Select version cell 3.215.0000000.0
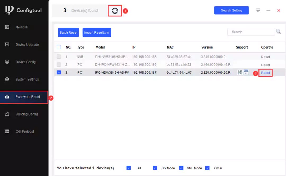The height and width of the screenshot is (176, 286). (x=213, y=57)
